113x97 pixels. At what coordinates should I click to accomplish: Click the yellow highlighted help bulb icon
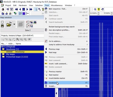pos(99,9)
